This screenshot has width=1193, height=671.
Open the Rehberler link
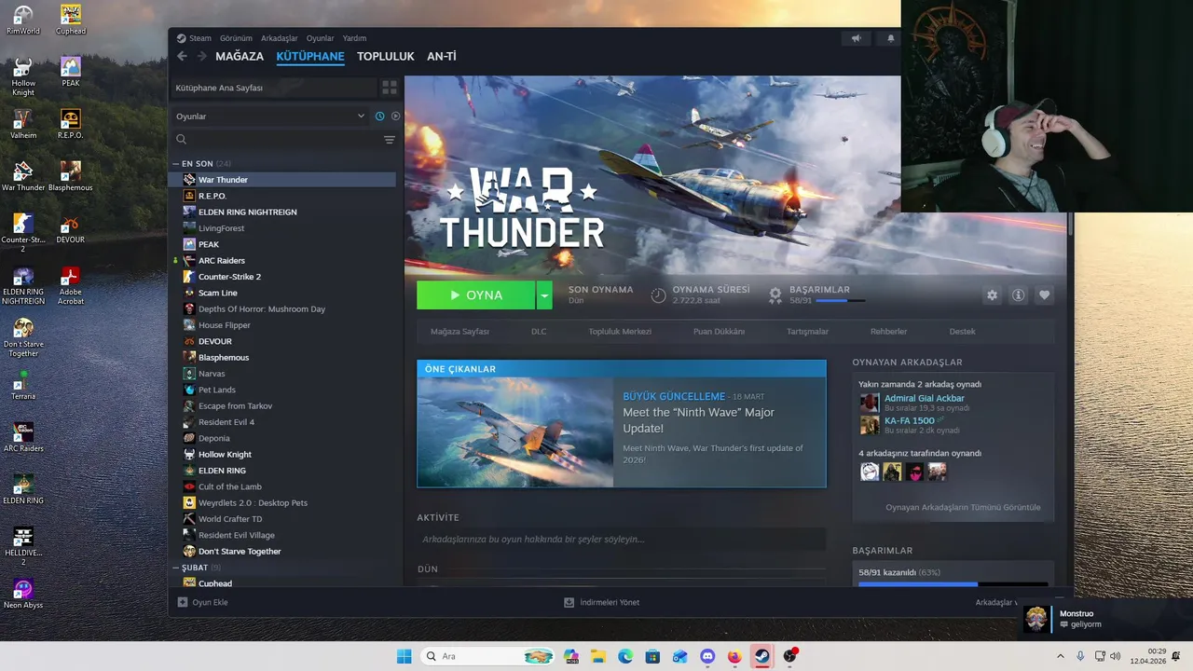[x=889, y=332]
